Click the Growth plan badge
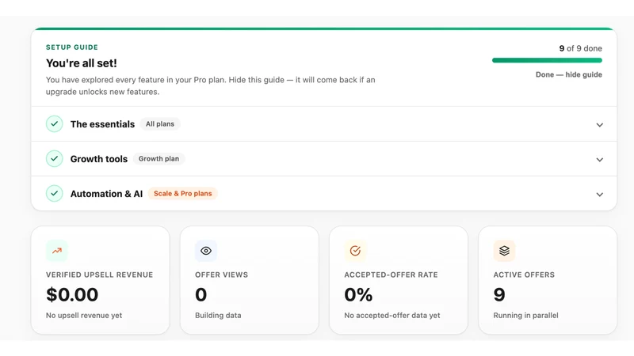Viewport: 634px width, 356px height. point(159,159)
